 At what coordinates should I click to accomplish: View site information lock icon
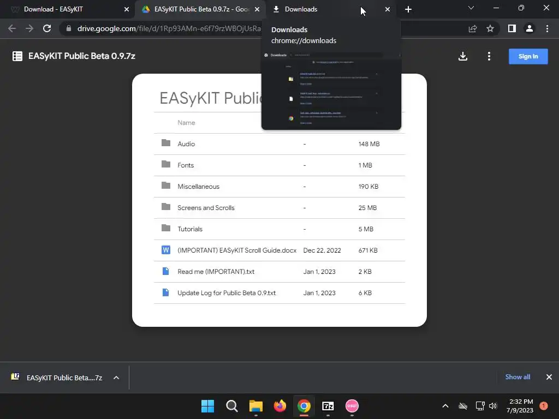(69, 28)
